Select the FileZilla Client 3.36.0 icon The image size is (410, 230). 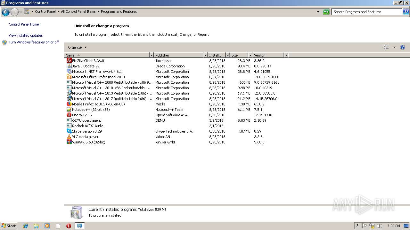pos(69,60)
